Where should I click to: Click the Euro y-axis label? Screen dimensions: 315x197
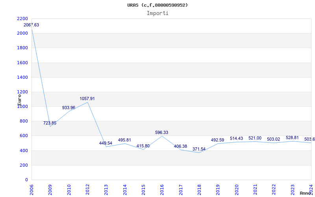tap(19, 100)
